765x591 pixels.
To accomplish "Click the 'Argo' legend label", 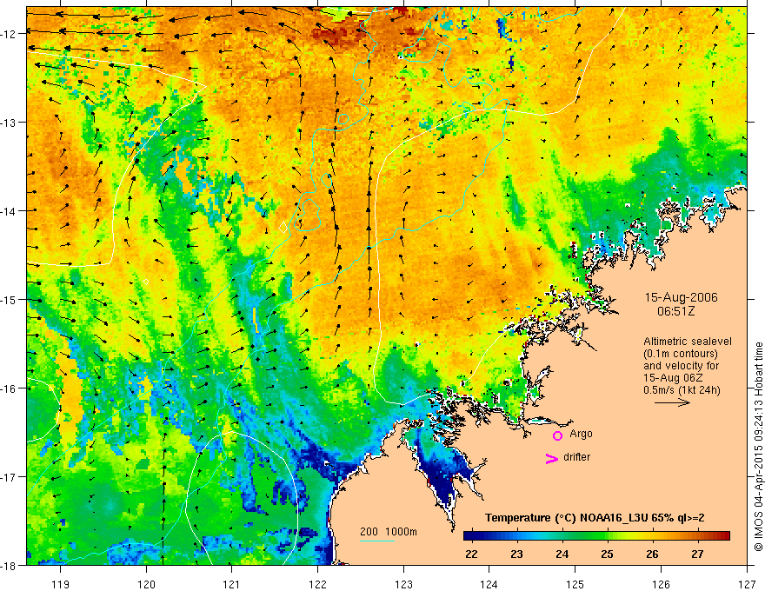I will [x=581, y=434].
